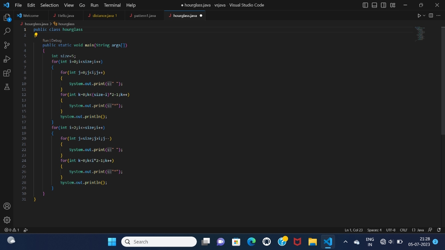This screenshot has width=445, height=250.
Task: Switch to the pattern1.java tab
Action: 145,16
